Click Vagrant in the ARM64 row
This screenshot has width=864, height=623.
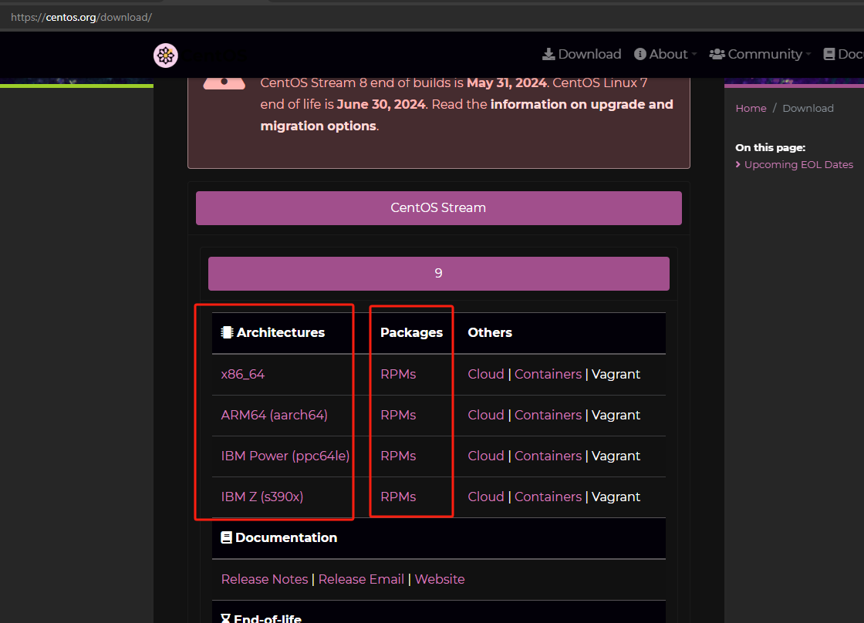(616, 415)
